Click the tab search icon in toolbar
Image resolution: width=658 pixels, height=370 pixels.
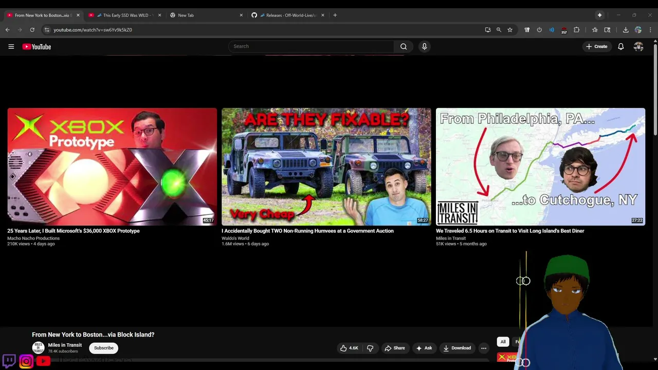click(x=607, y=30)
